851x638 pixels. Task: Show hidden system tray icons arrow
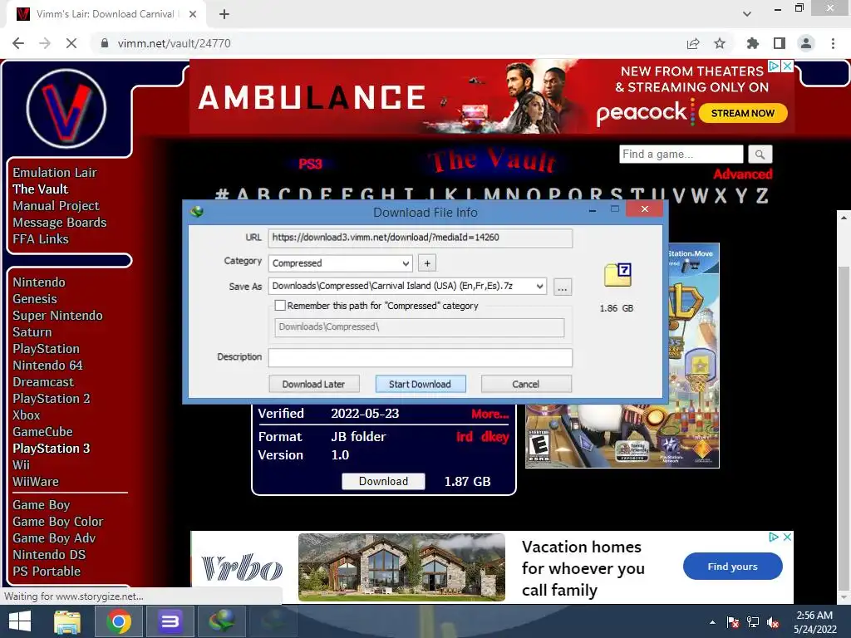712,622
